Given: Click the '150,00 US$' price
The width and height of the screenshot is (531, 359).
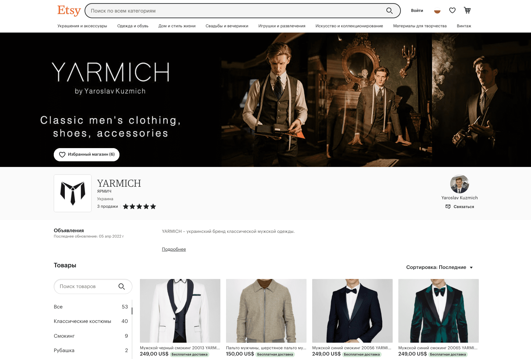Looking at the screenshot, I should [x=240, y=354].
